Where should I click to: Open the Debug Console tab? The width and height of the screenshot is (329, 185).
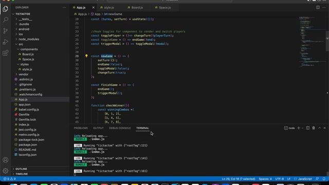[x=120, y=128]
